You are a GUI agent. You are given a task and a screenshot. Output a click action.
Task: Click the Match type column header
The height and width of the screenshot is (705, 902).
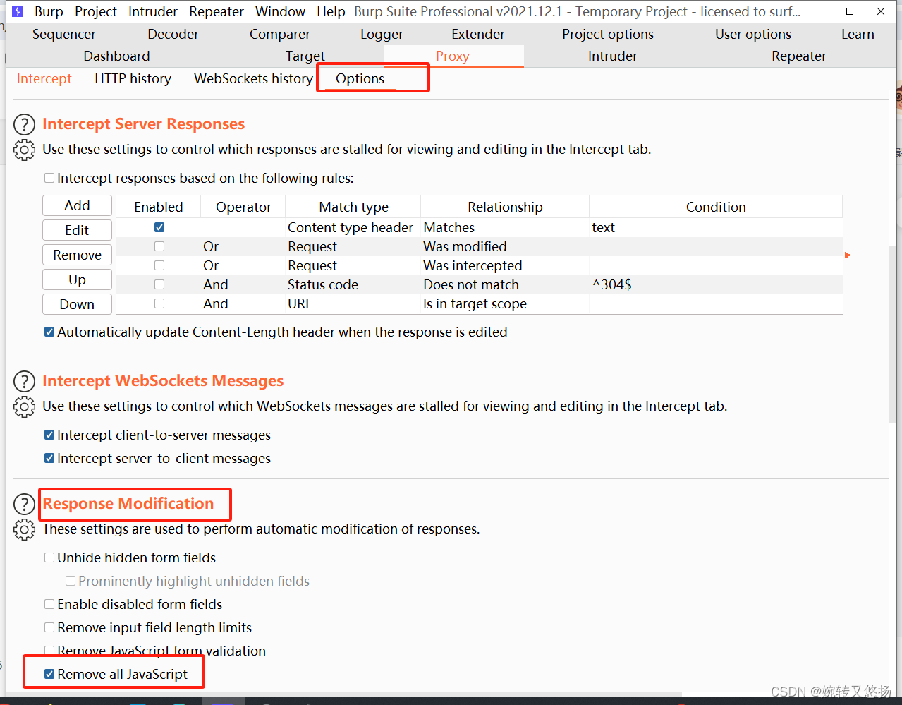point(353,207)
